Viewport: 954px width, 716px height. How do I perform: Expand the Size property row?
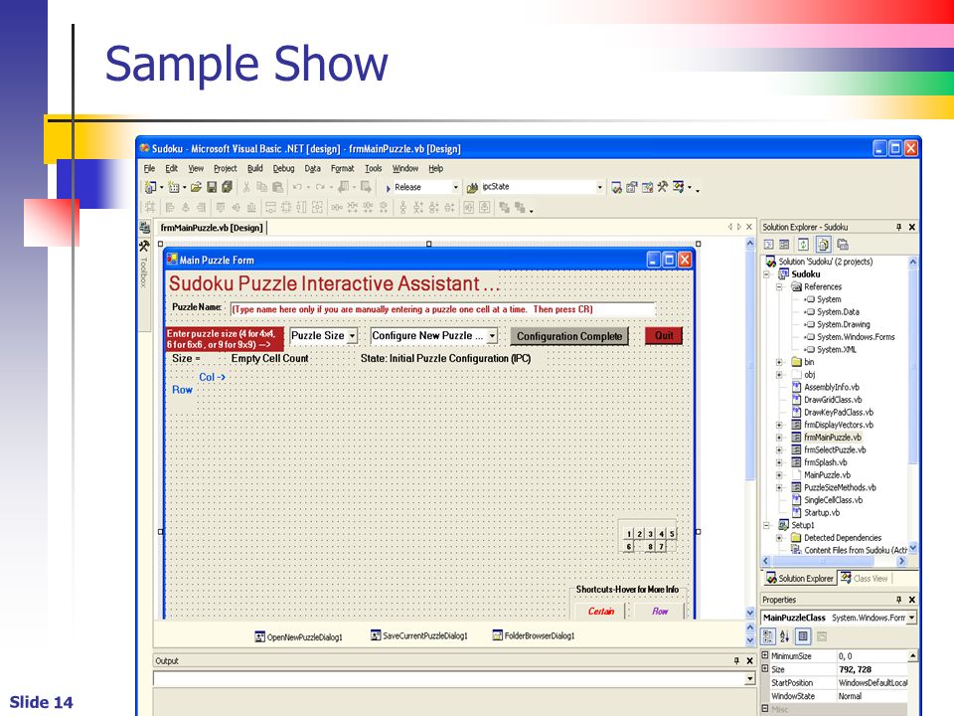(765, 668)
